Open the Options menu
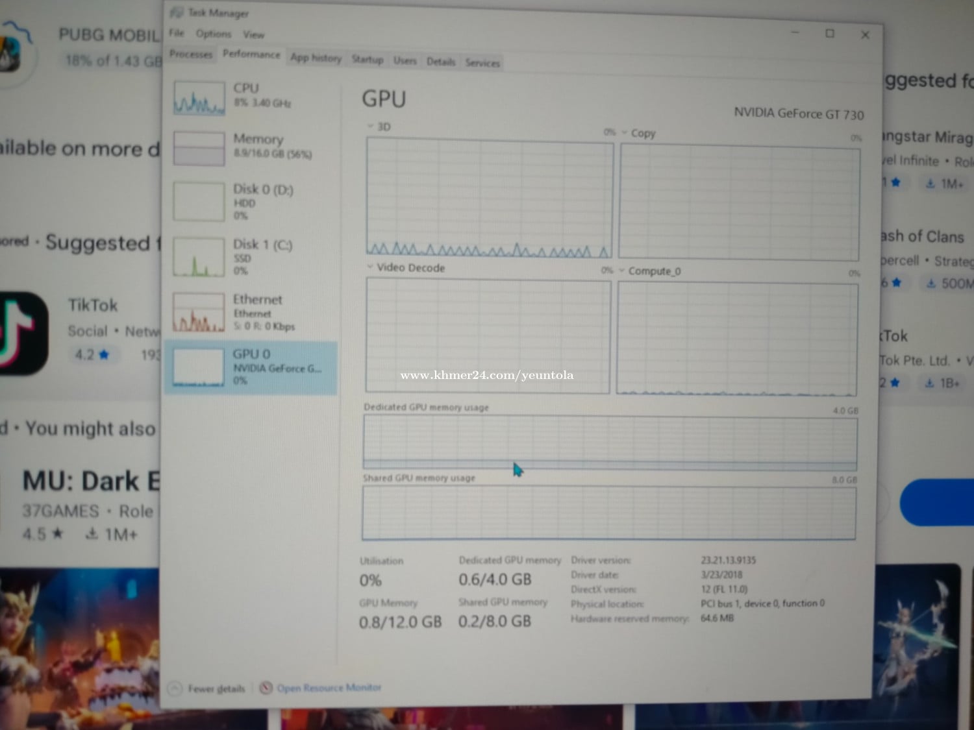Image resolution: width=974 pixels, height=730 pixels. (213, 34)
